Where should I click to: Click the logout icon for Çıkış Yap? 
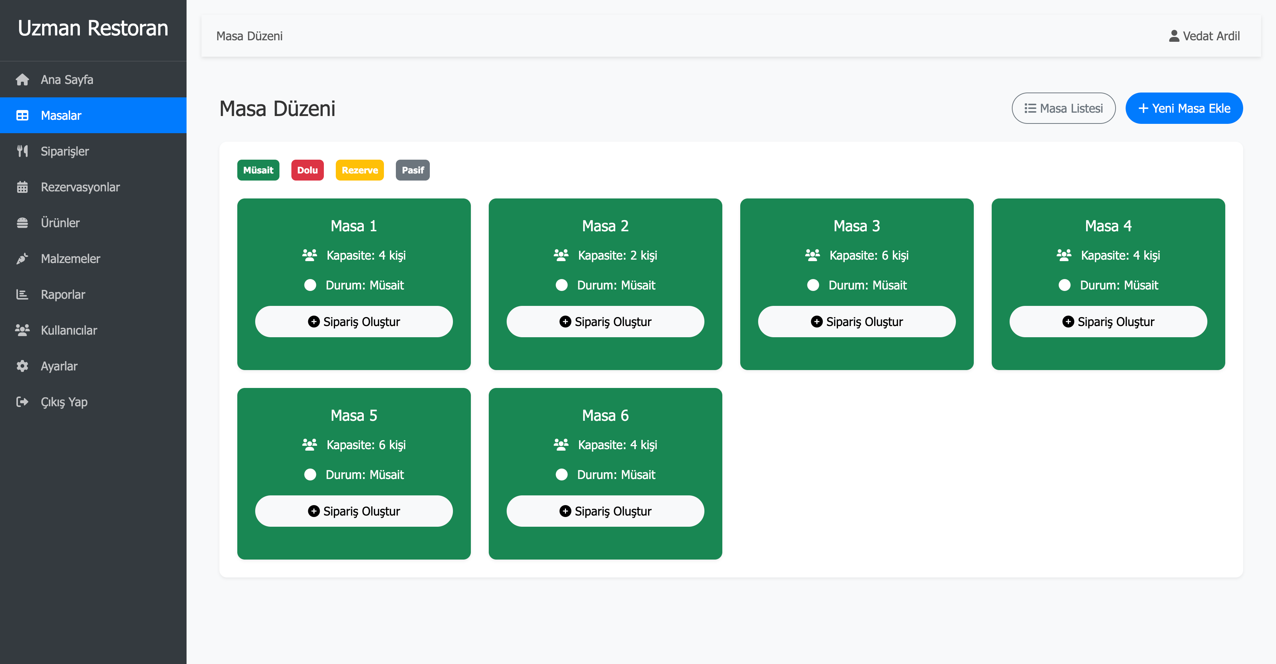[x=22, y=401]
